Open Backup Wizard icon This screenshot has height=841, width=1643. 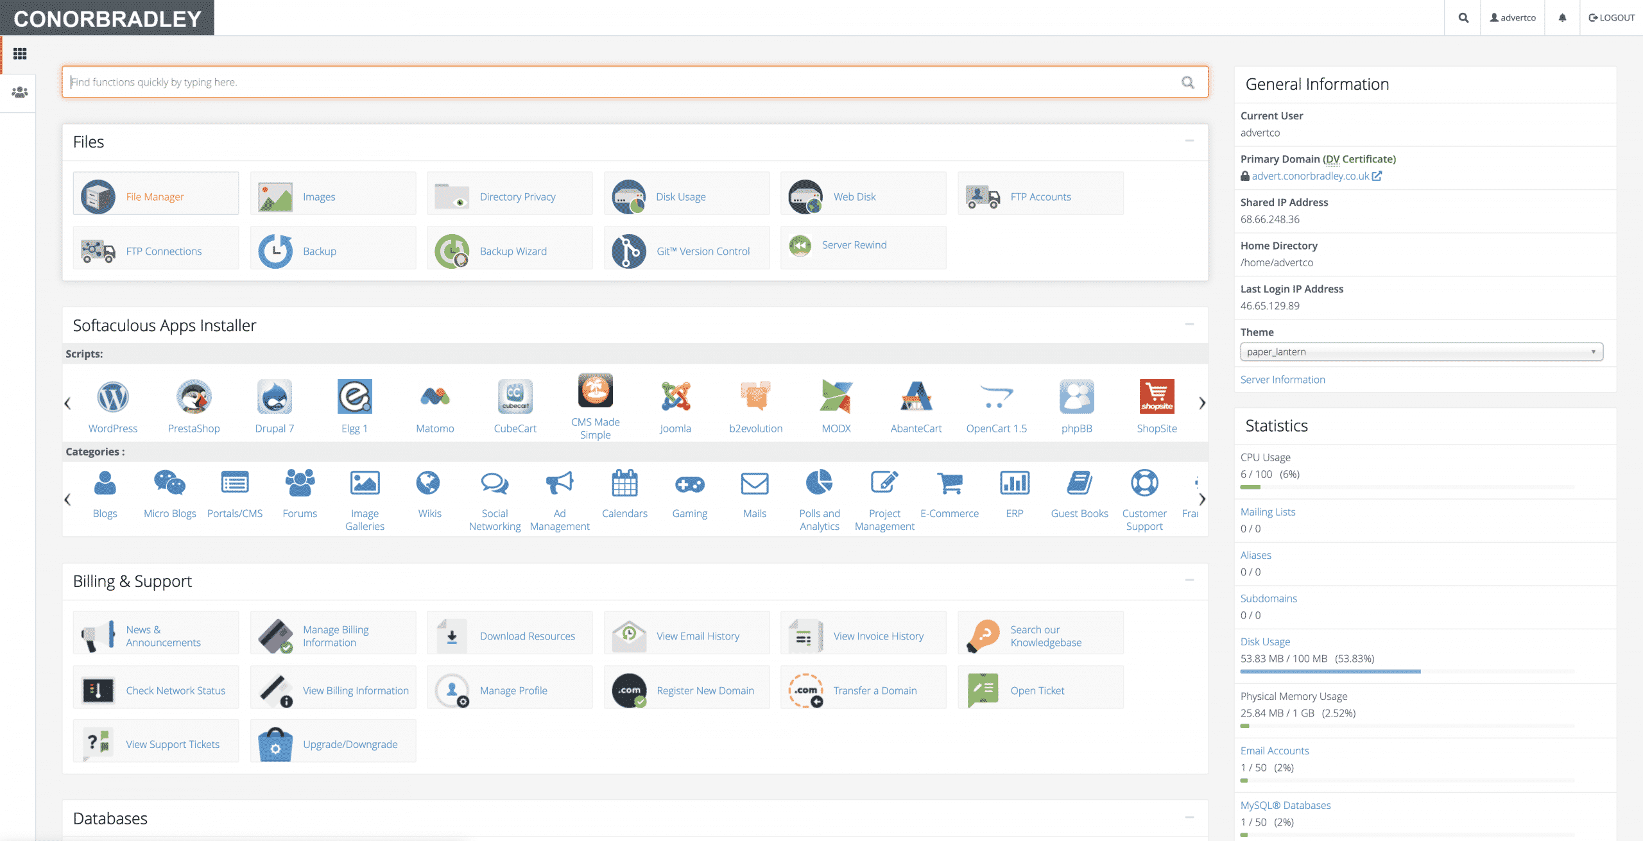[x=452, y=251]
